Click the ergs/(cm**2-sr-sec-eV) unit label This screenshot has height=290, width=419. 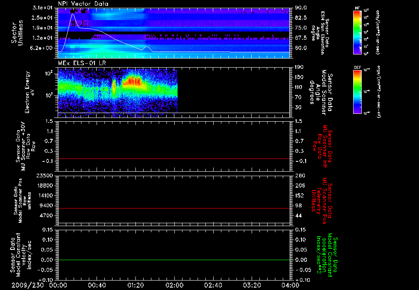tap(378, 92)
